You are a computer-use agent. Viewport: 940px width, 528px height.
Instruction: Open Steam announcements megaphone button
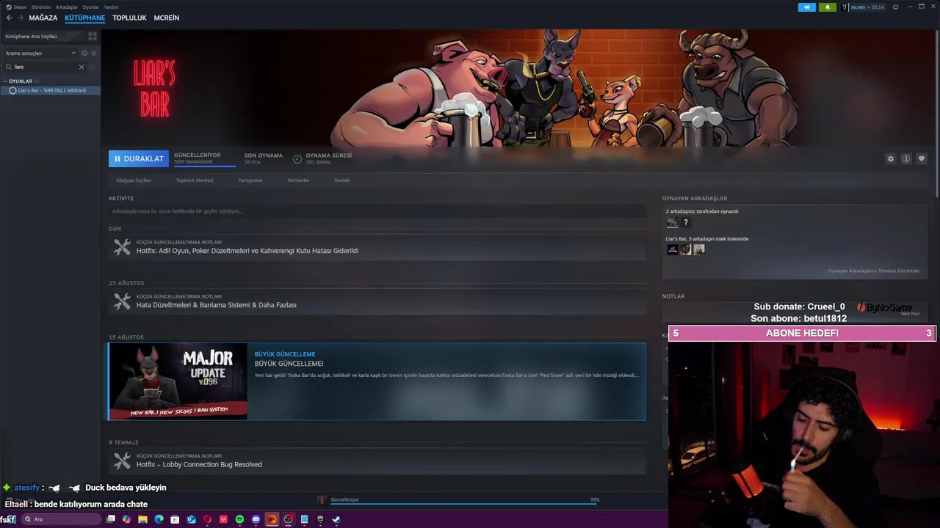tap(806, 7)
